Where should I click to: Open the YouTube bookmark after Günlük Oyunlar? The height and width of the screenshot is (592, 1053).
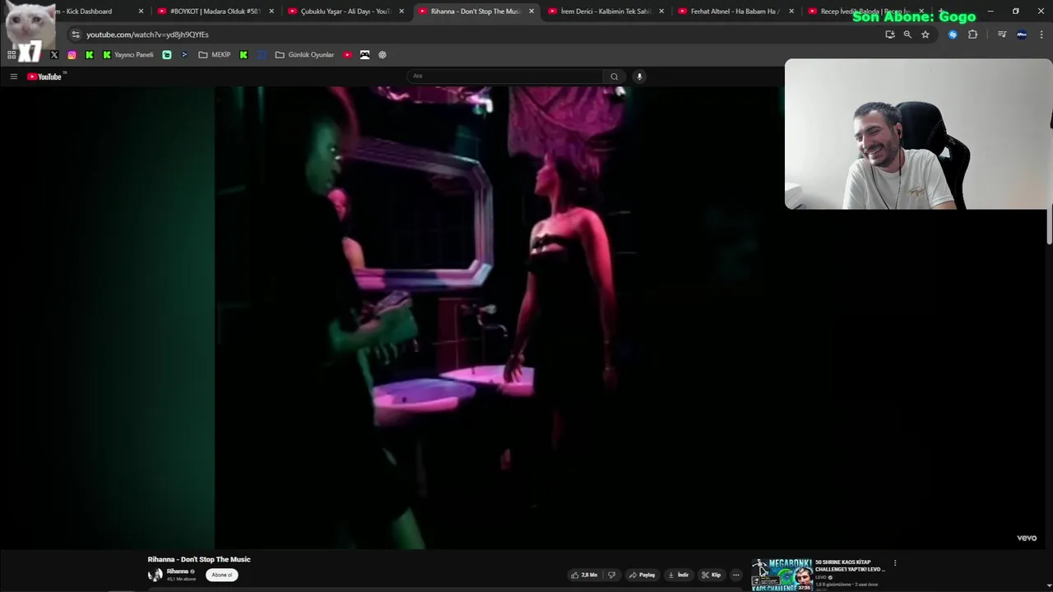(347, 55)
